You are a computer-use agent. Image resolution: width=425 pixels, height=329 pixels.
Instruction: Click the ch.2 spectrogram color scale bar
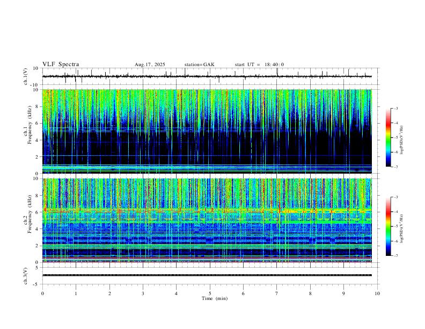coord(389,226)
